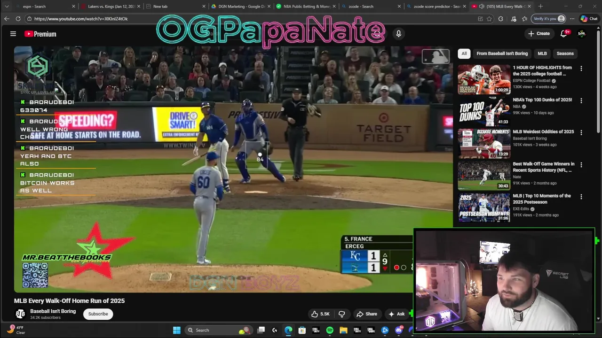The image size is (602, 338).
Task: Like the video with thumbs up
Action: (x=319, y=314)
